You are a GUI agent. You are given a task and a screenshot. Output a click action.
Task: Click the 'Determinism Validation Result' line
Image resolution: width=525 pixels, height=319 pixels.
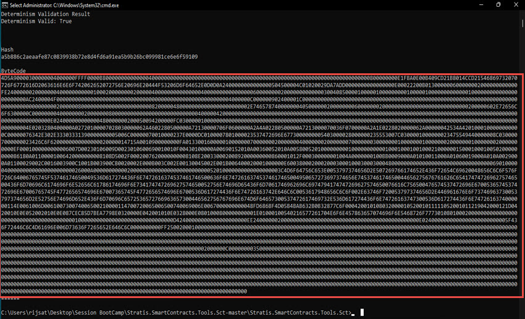pos(46,14)
